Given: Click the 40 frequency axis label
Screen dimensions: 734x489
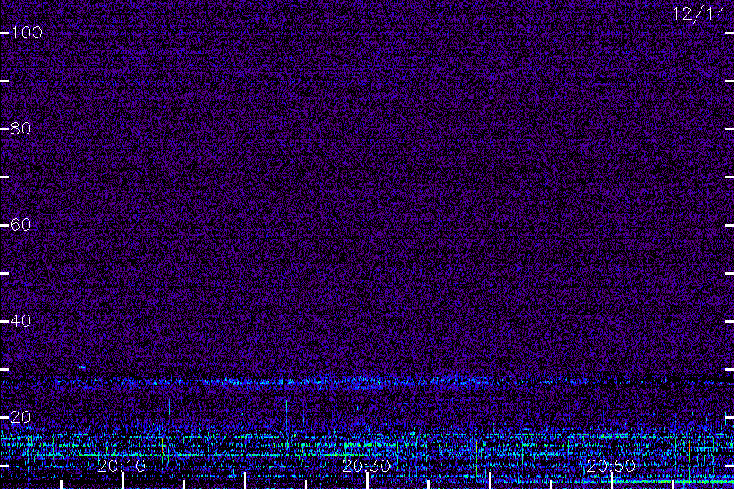Looking at the screenshot, I should (x=20, y=321).
